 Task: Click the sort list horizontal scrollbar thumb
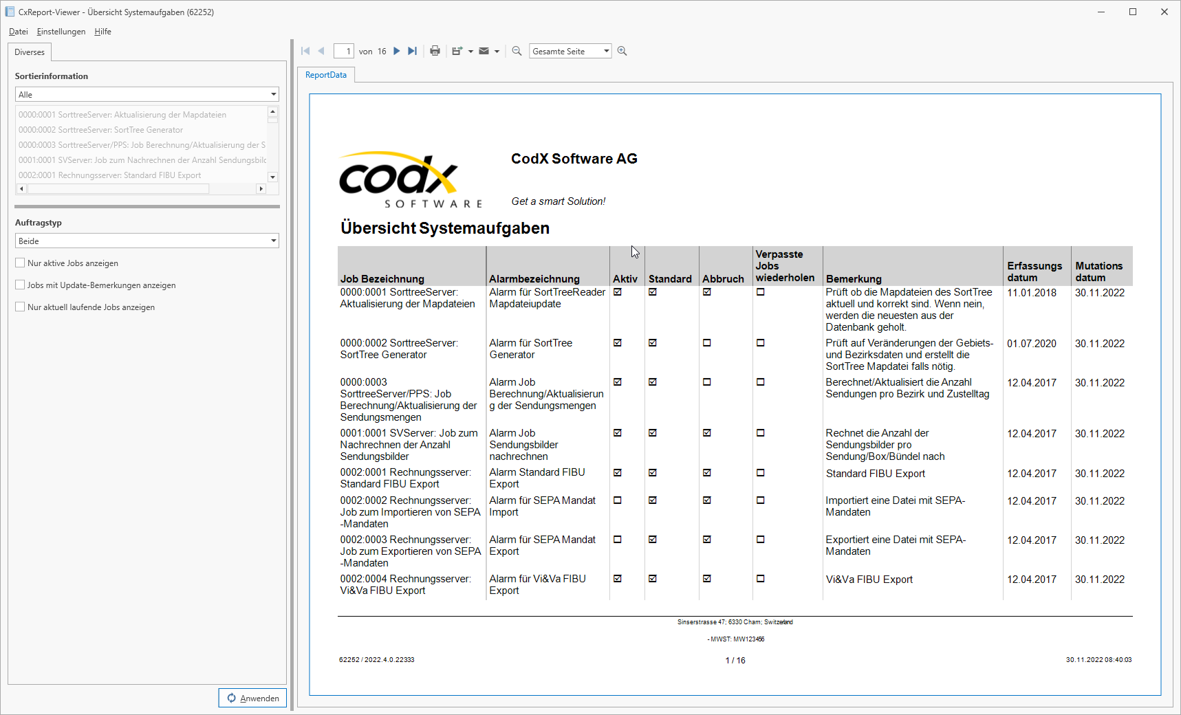point(118,188)
